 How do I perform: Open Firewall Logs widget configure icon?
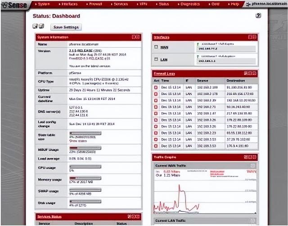coord(246,73)
